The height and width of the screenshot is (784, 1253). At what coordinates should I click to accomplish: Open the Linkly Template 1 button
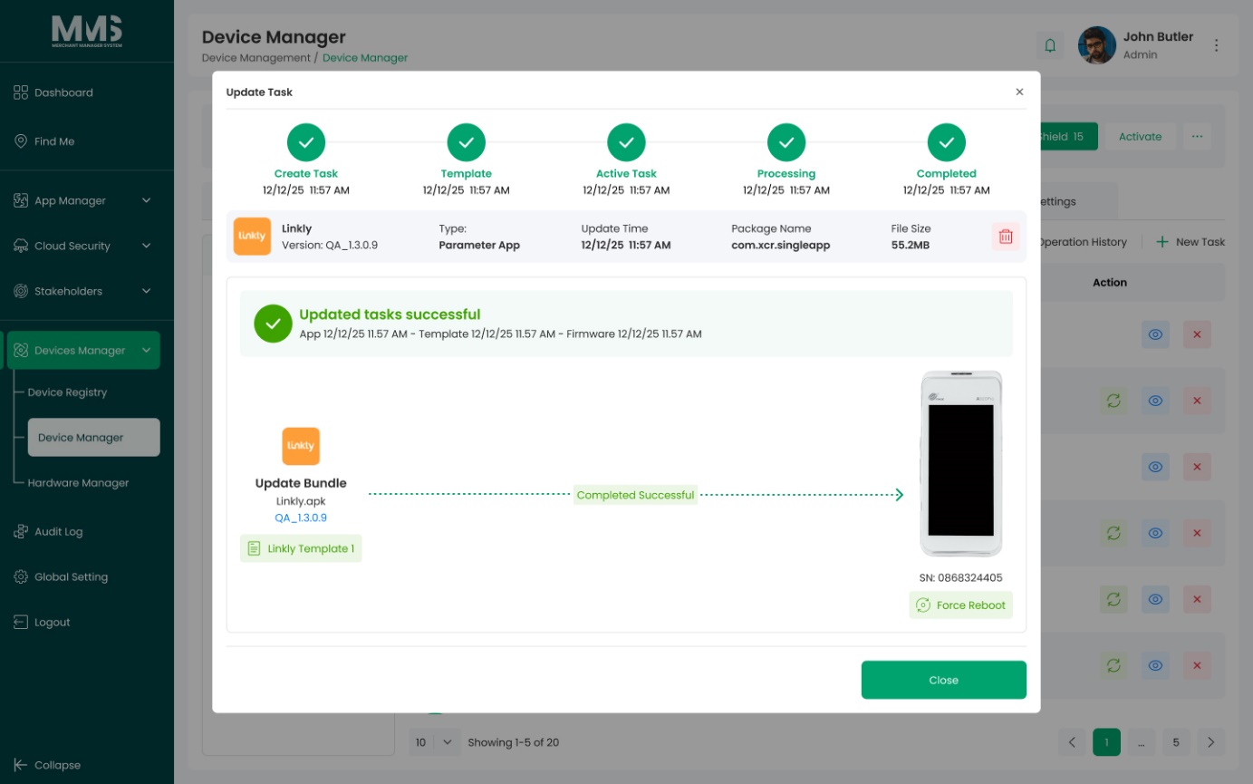(x=301, y=548)
